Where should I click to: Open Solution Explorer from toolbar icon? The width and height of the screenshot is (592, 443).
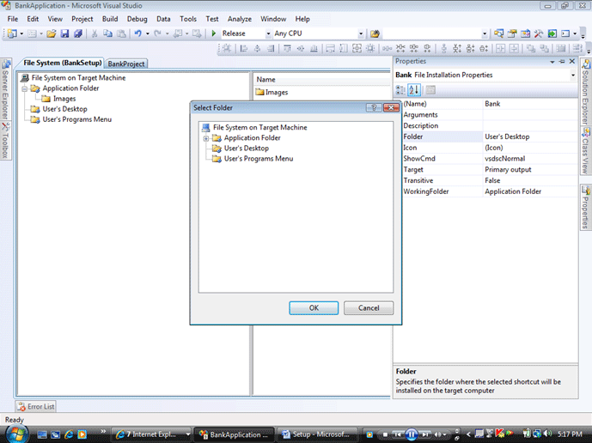[498, 33]
